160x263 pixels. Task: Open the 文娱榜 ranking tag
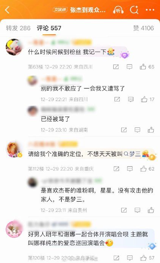60,10
